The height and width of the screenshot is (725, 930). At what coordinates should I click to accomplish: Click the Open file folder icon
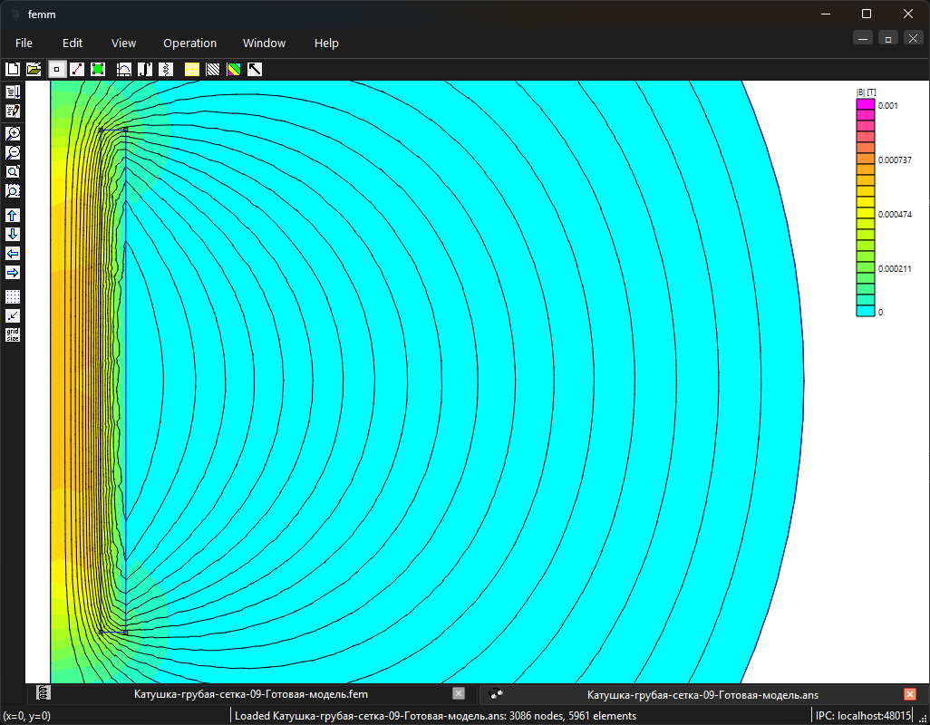34,70
